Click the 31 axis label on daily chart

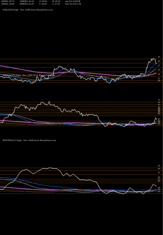coord(159,57)
